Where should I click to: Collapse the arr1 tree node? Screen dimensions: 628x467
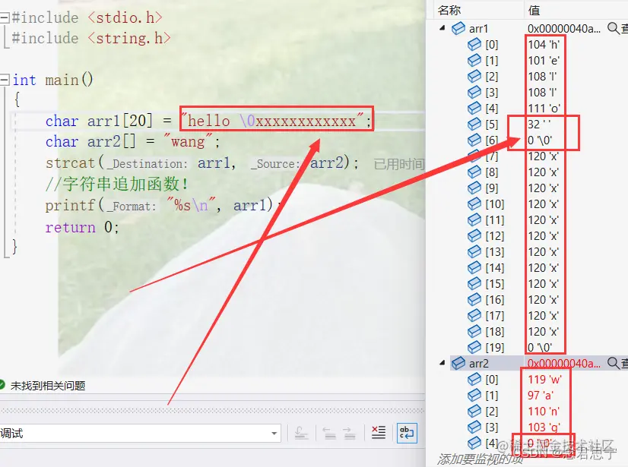(442, 28)
